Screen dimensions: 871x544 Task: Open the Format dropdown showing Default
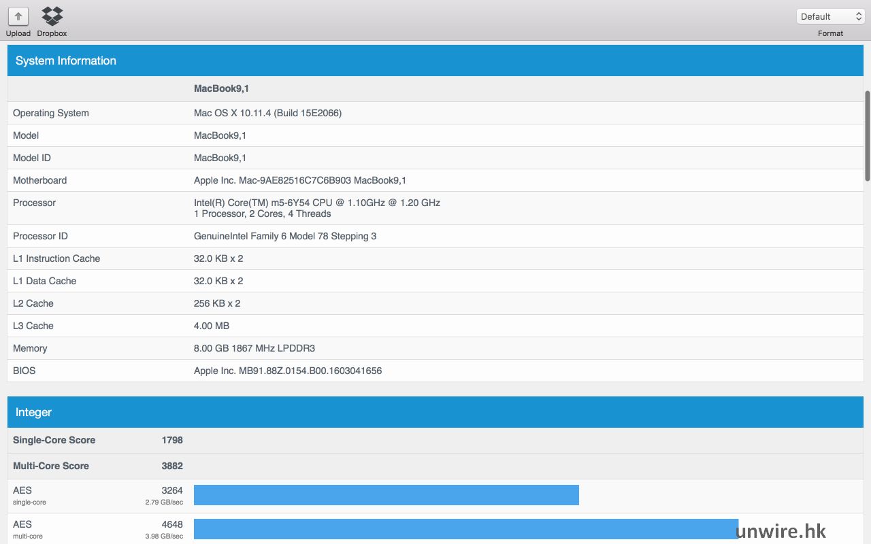click(829, 16)
